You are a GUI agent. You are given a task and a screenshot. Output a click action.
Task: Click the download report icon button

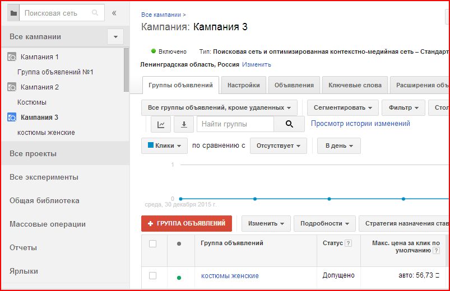pos(184,124)
